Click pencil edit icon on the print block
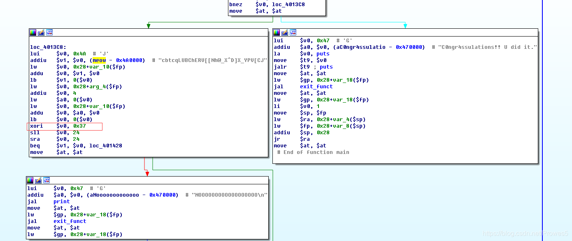The width and height of the screenshot is (572, 241). 38,180
